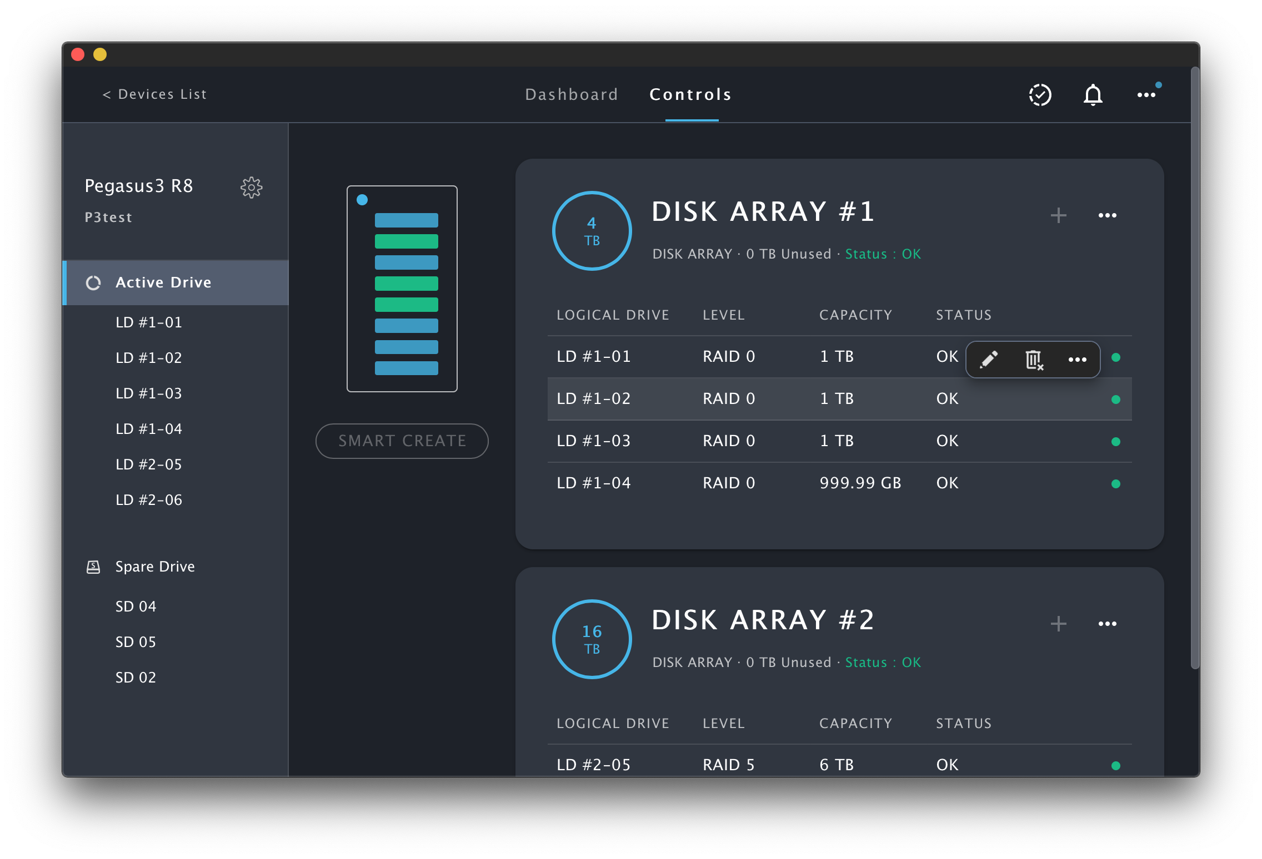Image resolution: width=1262 pixels, height=859 pixels.
Task: Go back to Devices List
Action: tap(154, 94)
